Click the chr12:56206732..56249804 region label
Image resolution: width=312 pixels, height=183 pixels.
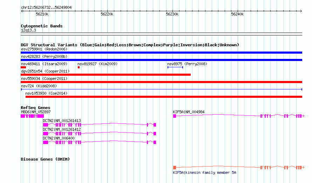tap(46, 8)
